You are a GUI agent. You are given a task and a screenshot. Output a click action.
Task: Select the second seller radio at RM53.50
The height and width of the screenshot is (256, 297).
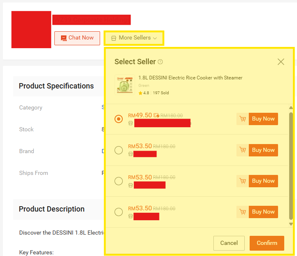119,150
